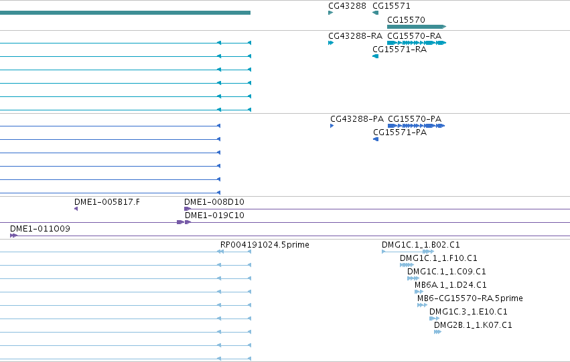
Task: Select the DME1-019C10 feature label
Action: (x=214, y=215)
